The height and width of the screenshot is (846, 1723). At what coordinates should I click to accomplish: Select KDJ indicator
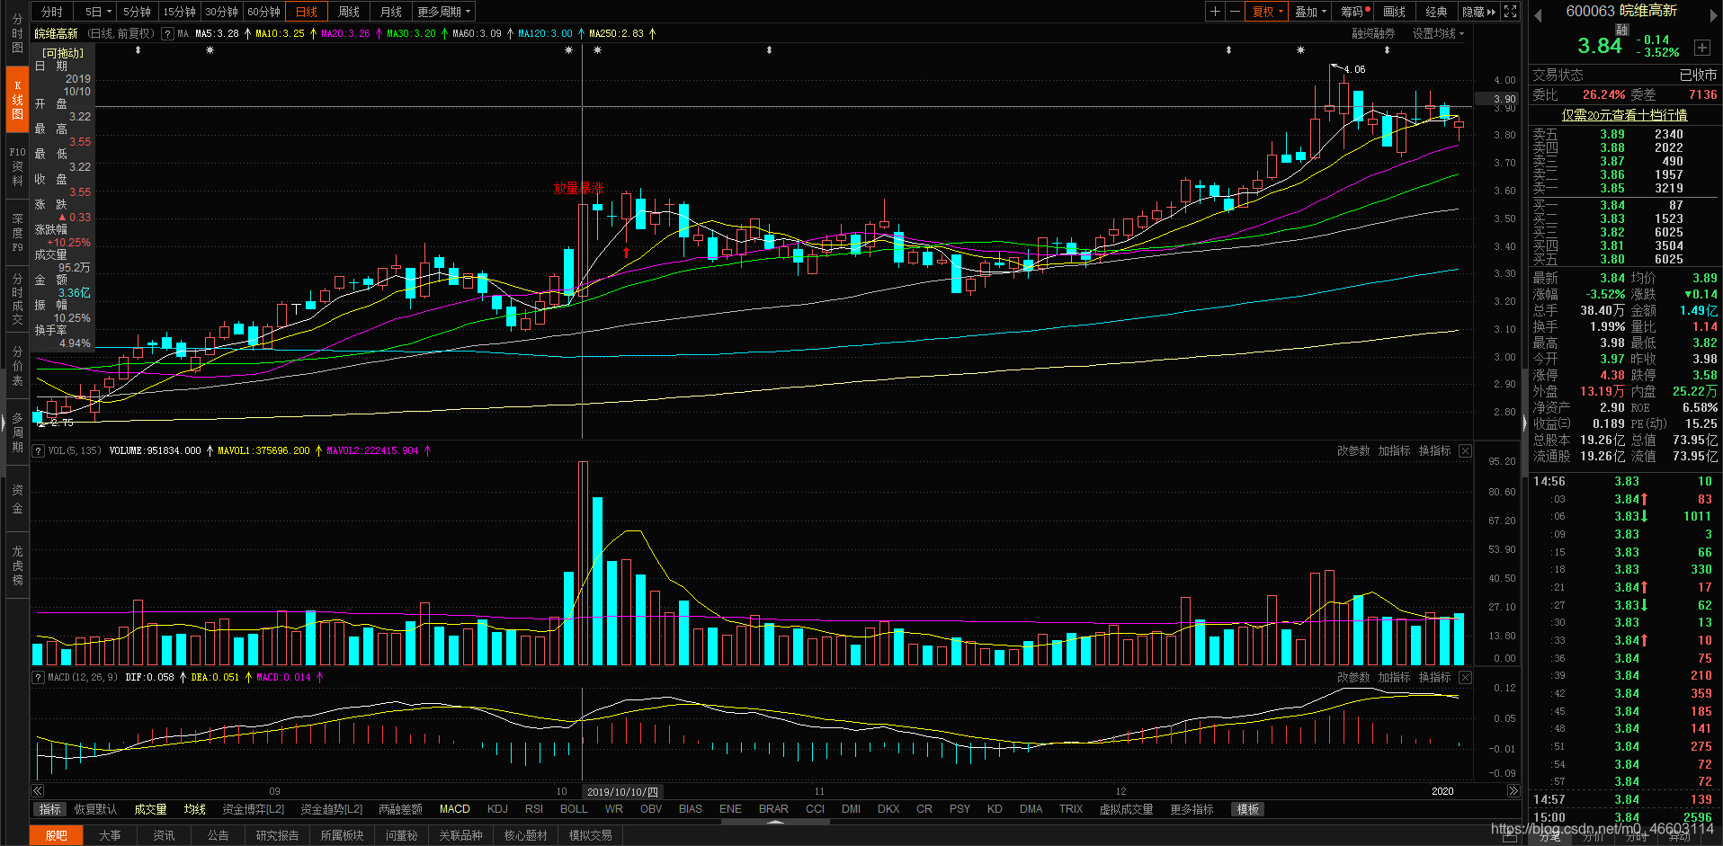(x=497, y=809)
